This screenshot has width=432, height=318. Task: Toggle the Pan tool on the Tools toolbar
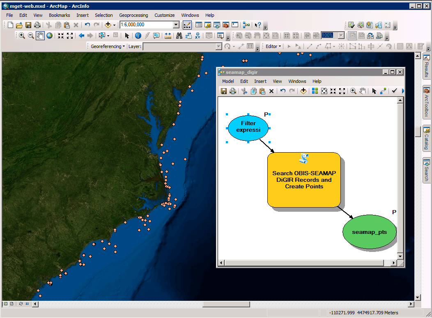pos(39,36)
